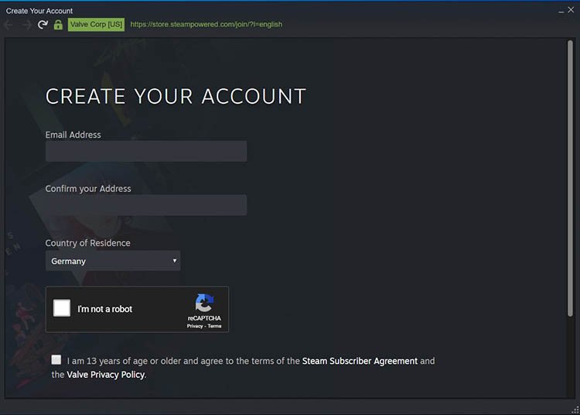Click the Confirm your Address label

(88, 189)
